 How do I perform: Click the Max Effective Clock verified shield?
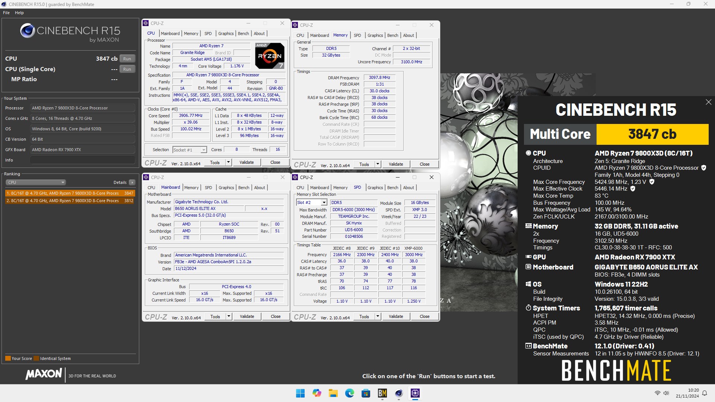coord(633,189)
